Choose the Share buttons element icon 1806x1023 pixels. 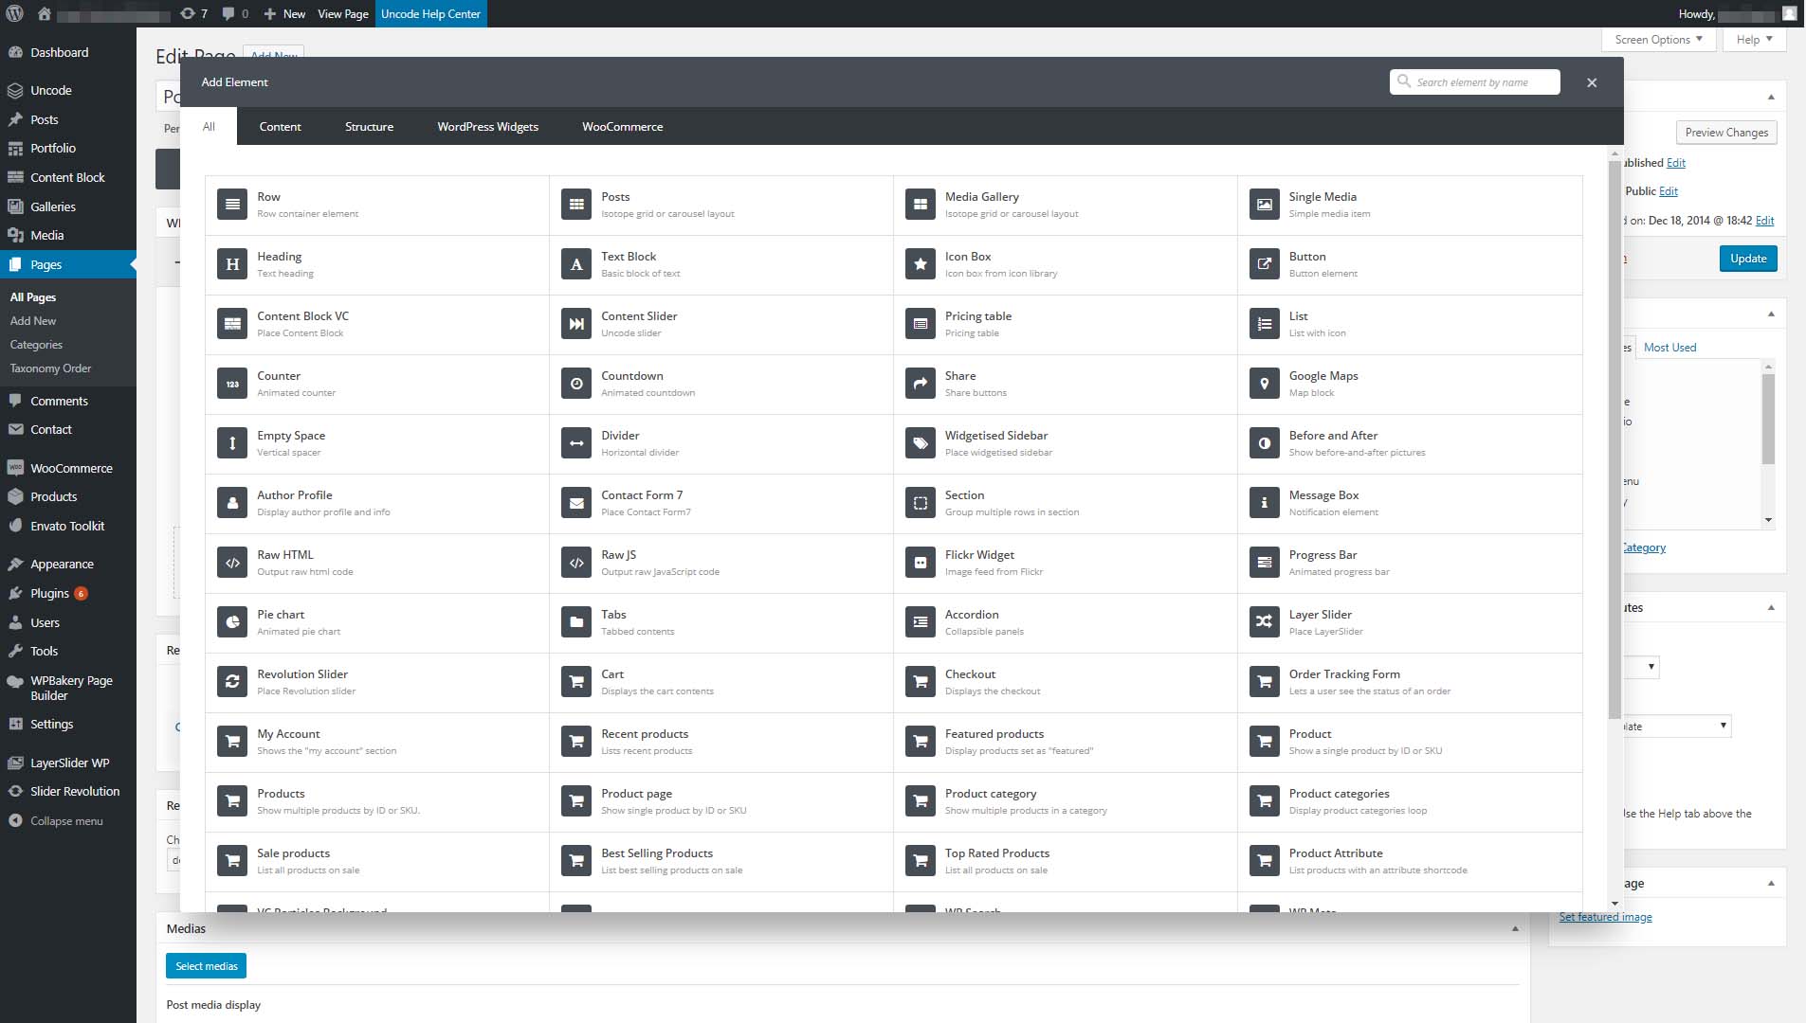coord(920,384)
